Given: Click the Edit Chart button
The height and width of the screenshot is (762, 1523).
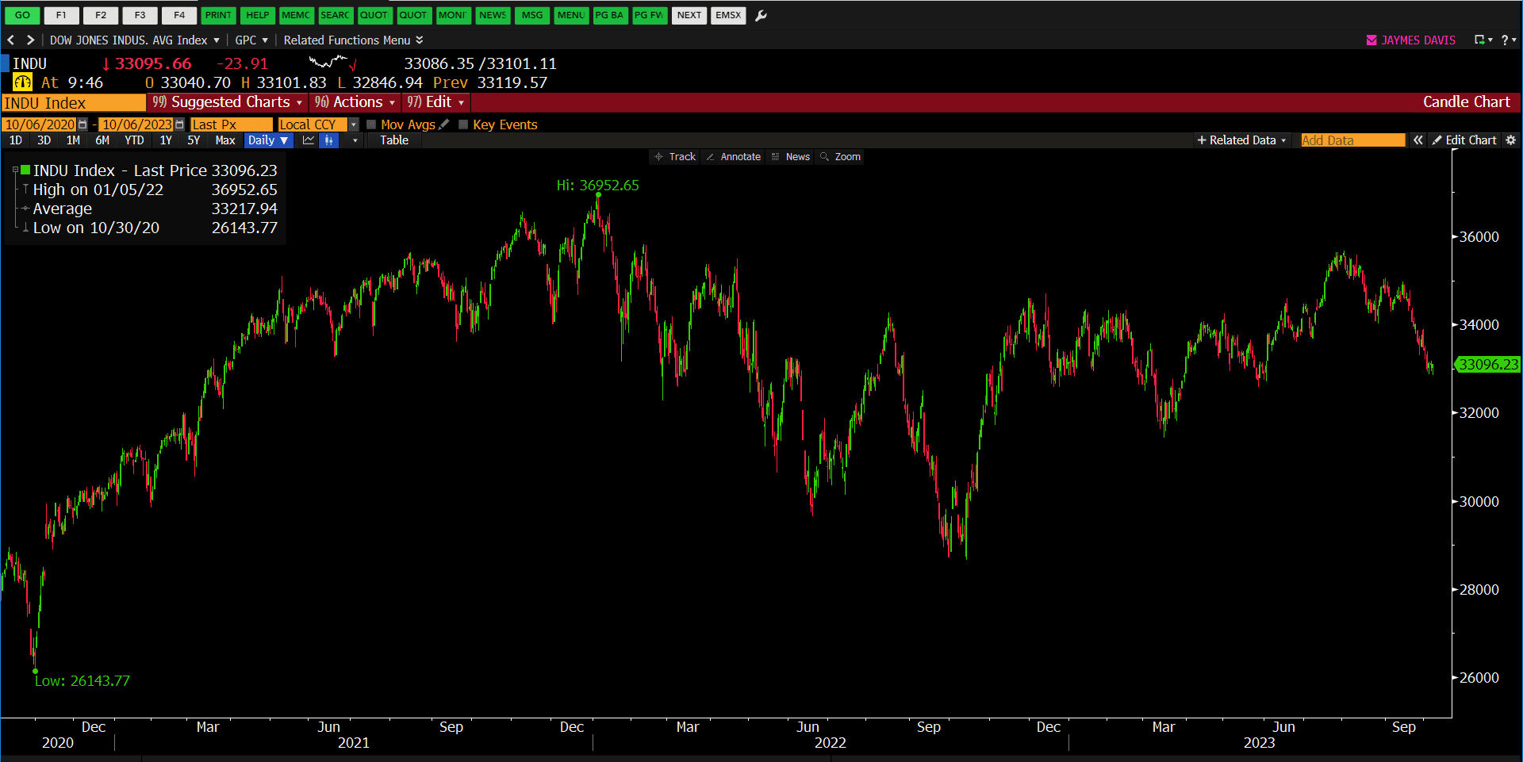Looking at the screenshot, I should (1464, 140).
